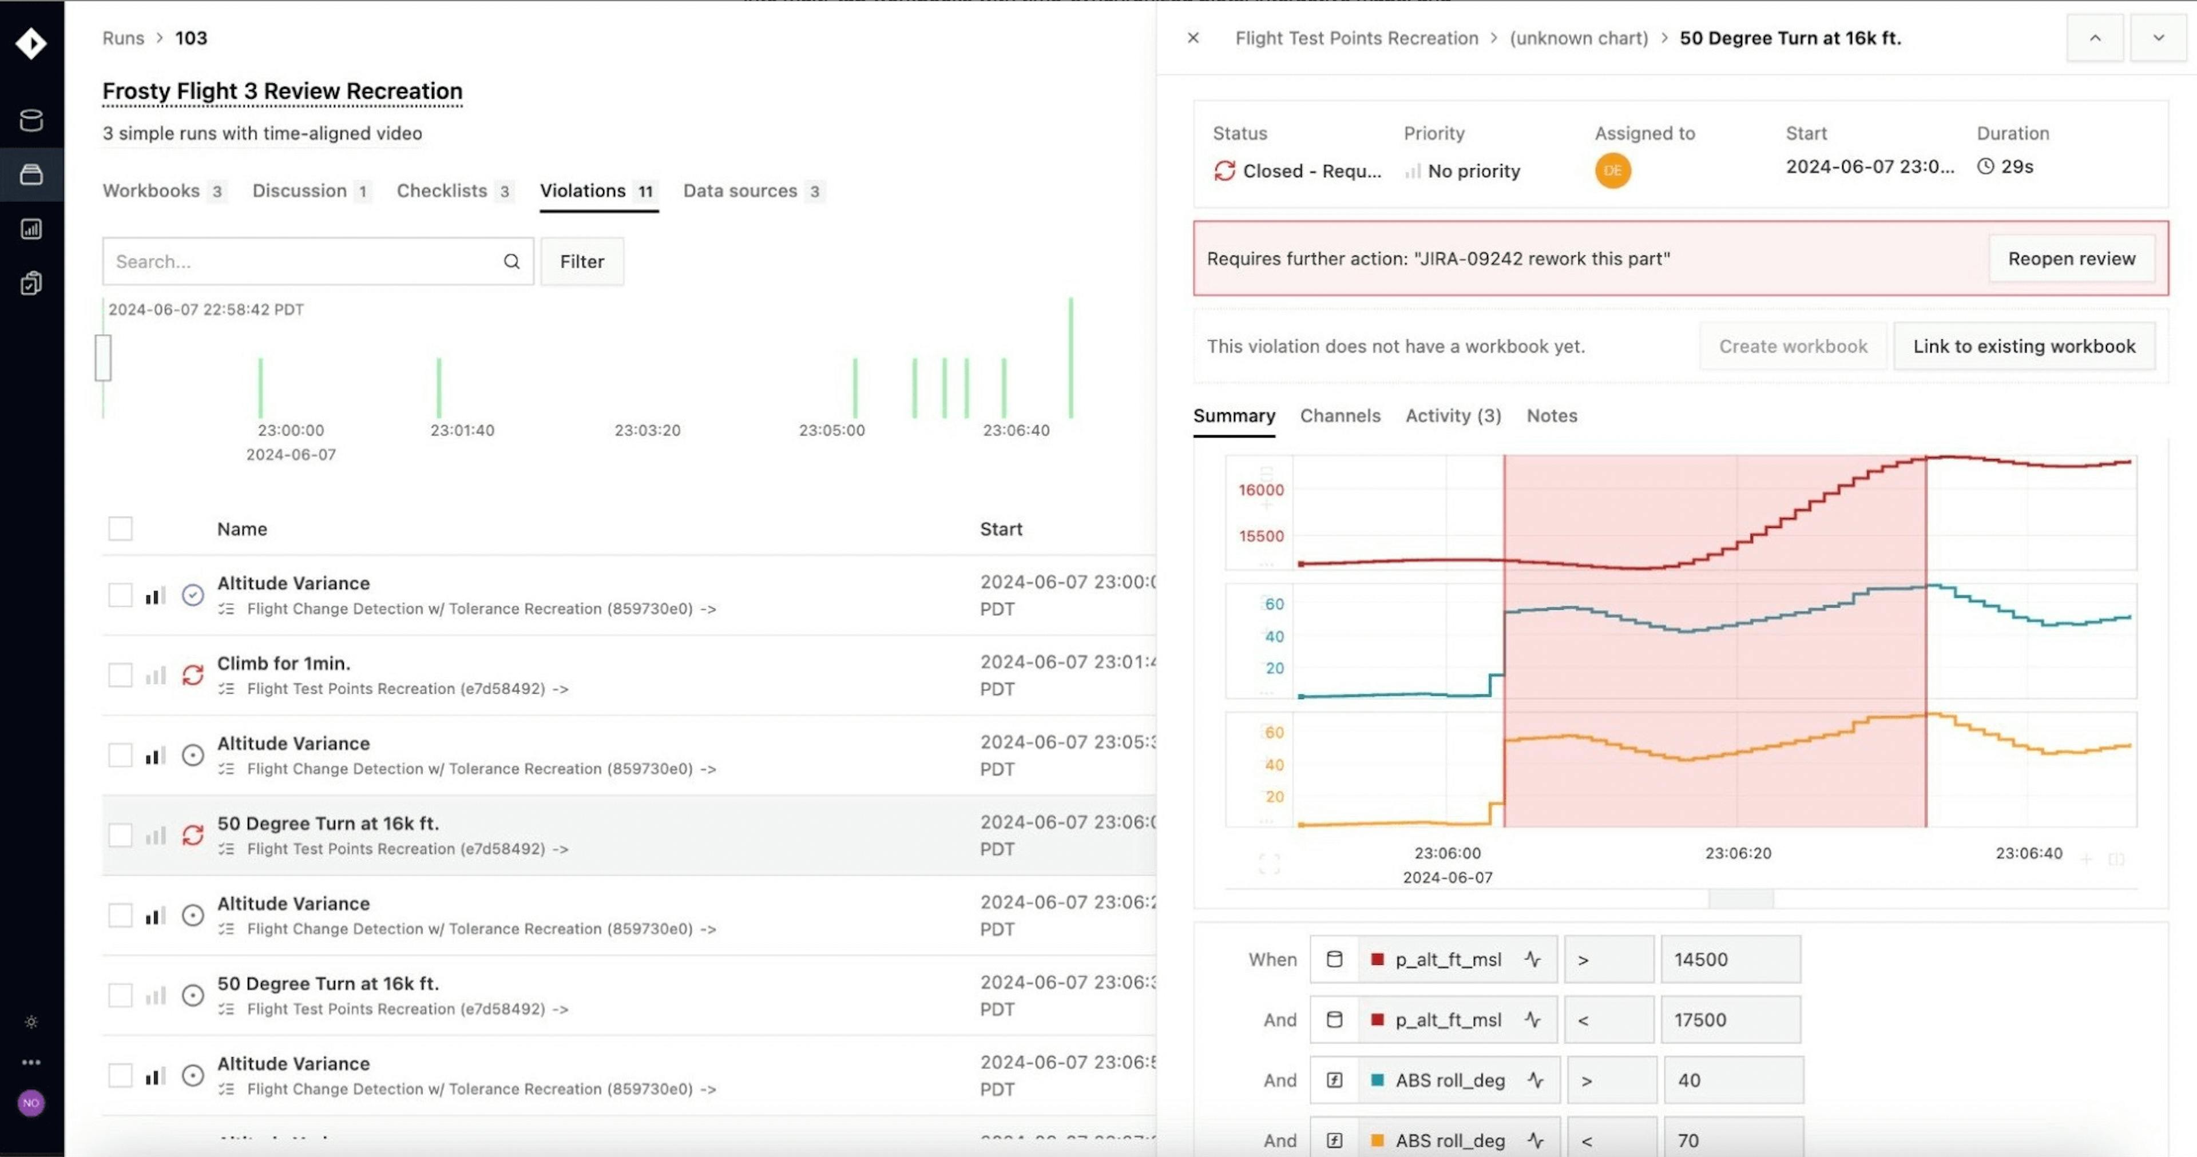The image size is (2197, 1157).
Task: Open previous violation with up chevron
Action: coord(2096,38)
